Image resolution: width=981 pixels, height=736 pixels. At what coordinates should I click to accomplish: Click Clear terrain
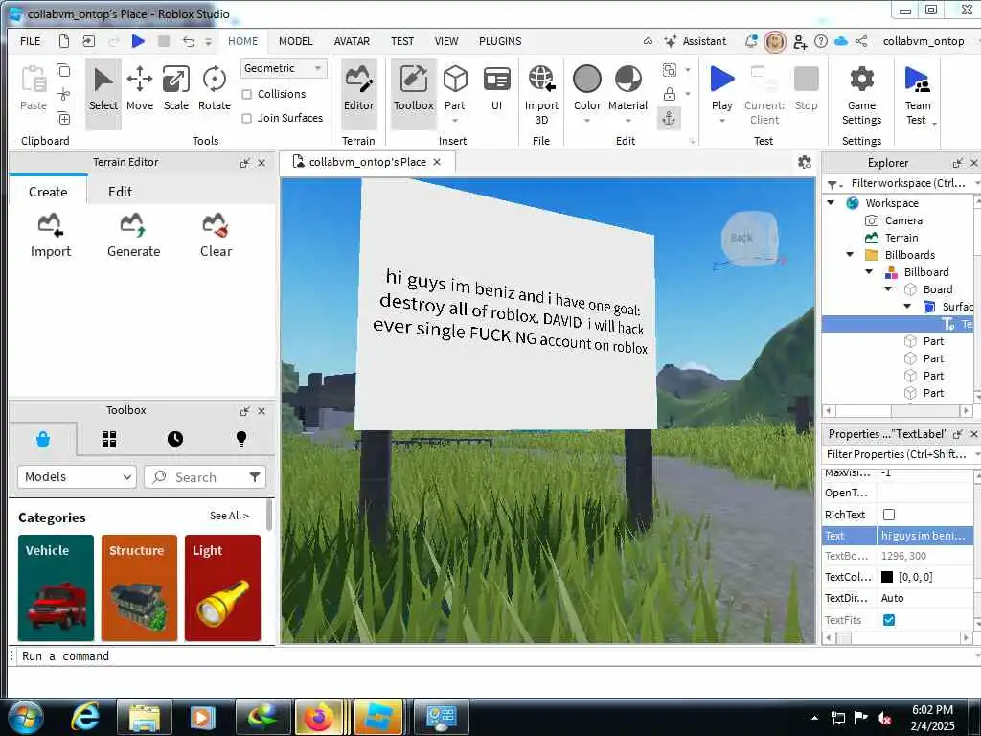[216, 236]
